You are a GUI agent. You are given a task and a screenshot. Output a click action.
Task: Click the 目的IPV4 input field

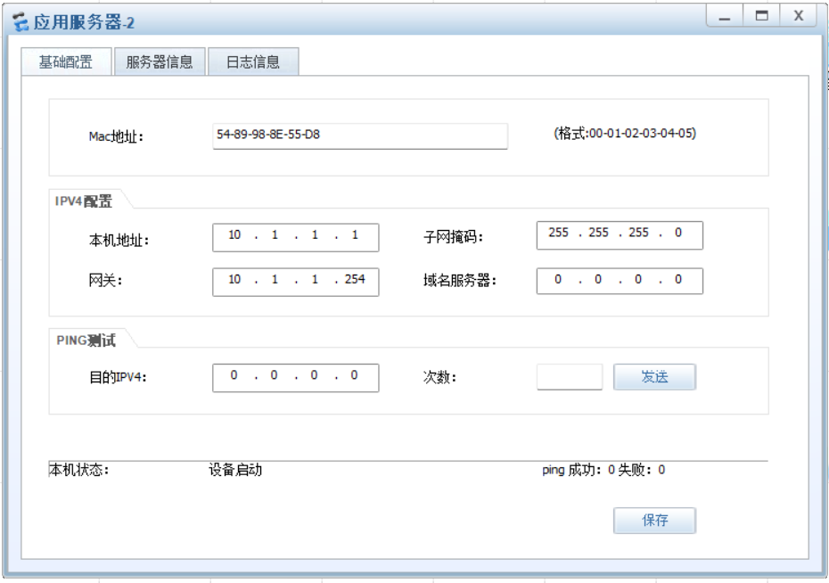click(x=296, y=378)
